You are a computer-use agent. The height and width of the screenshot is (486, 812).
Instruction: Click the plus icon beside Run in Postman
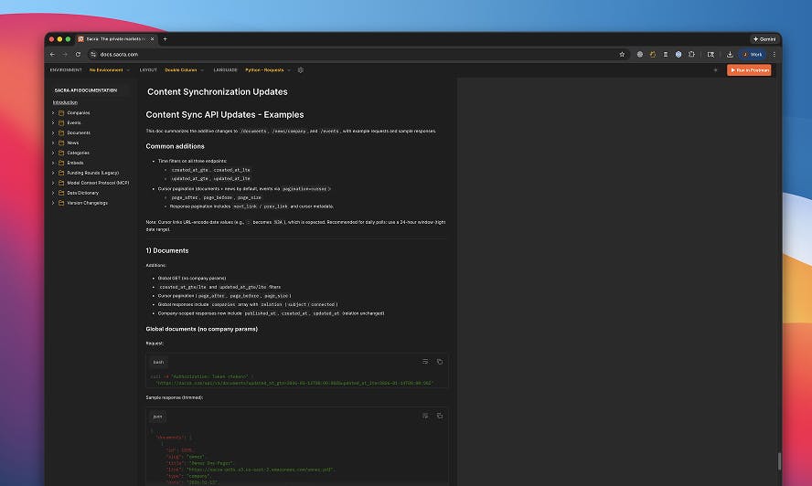point(716,69)
